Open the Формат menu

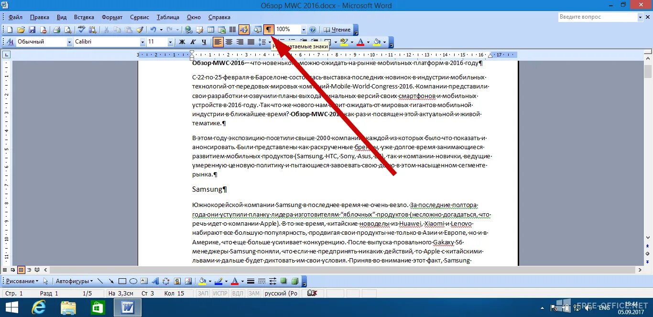[x=112, y=17]
